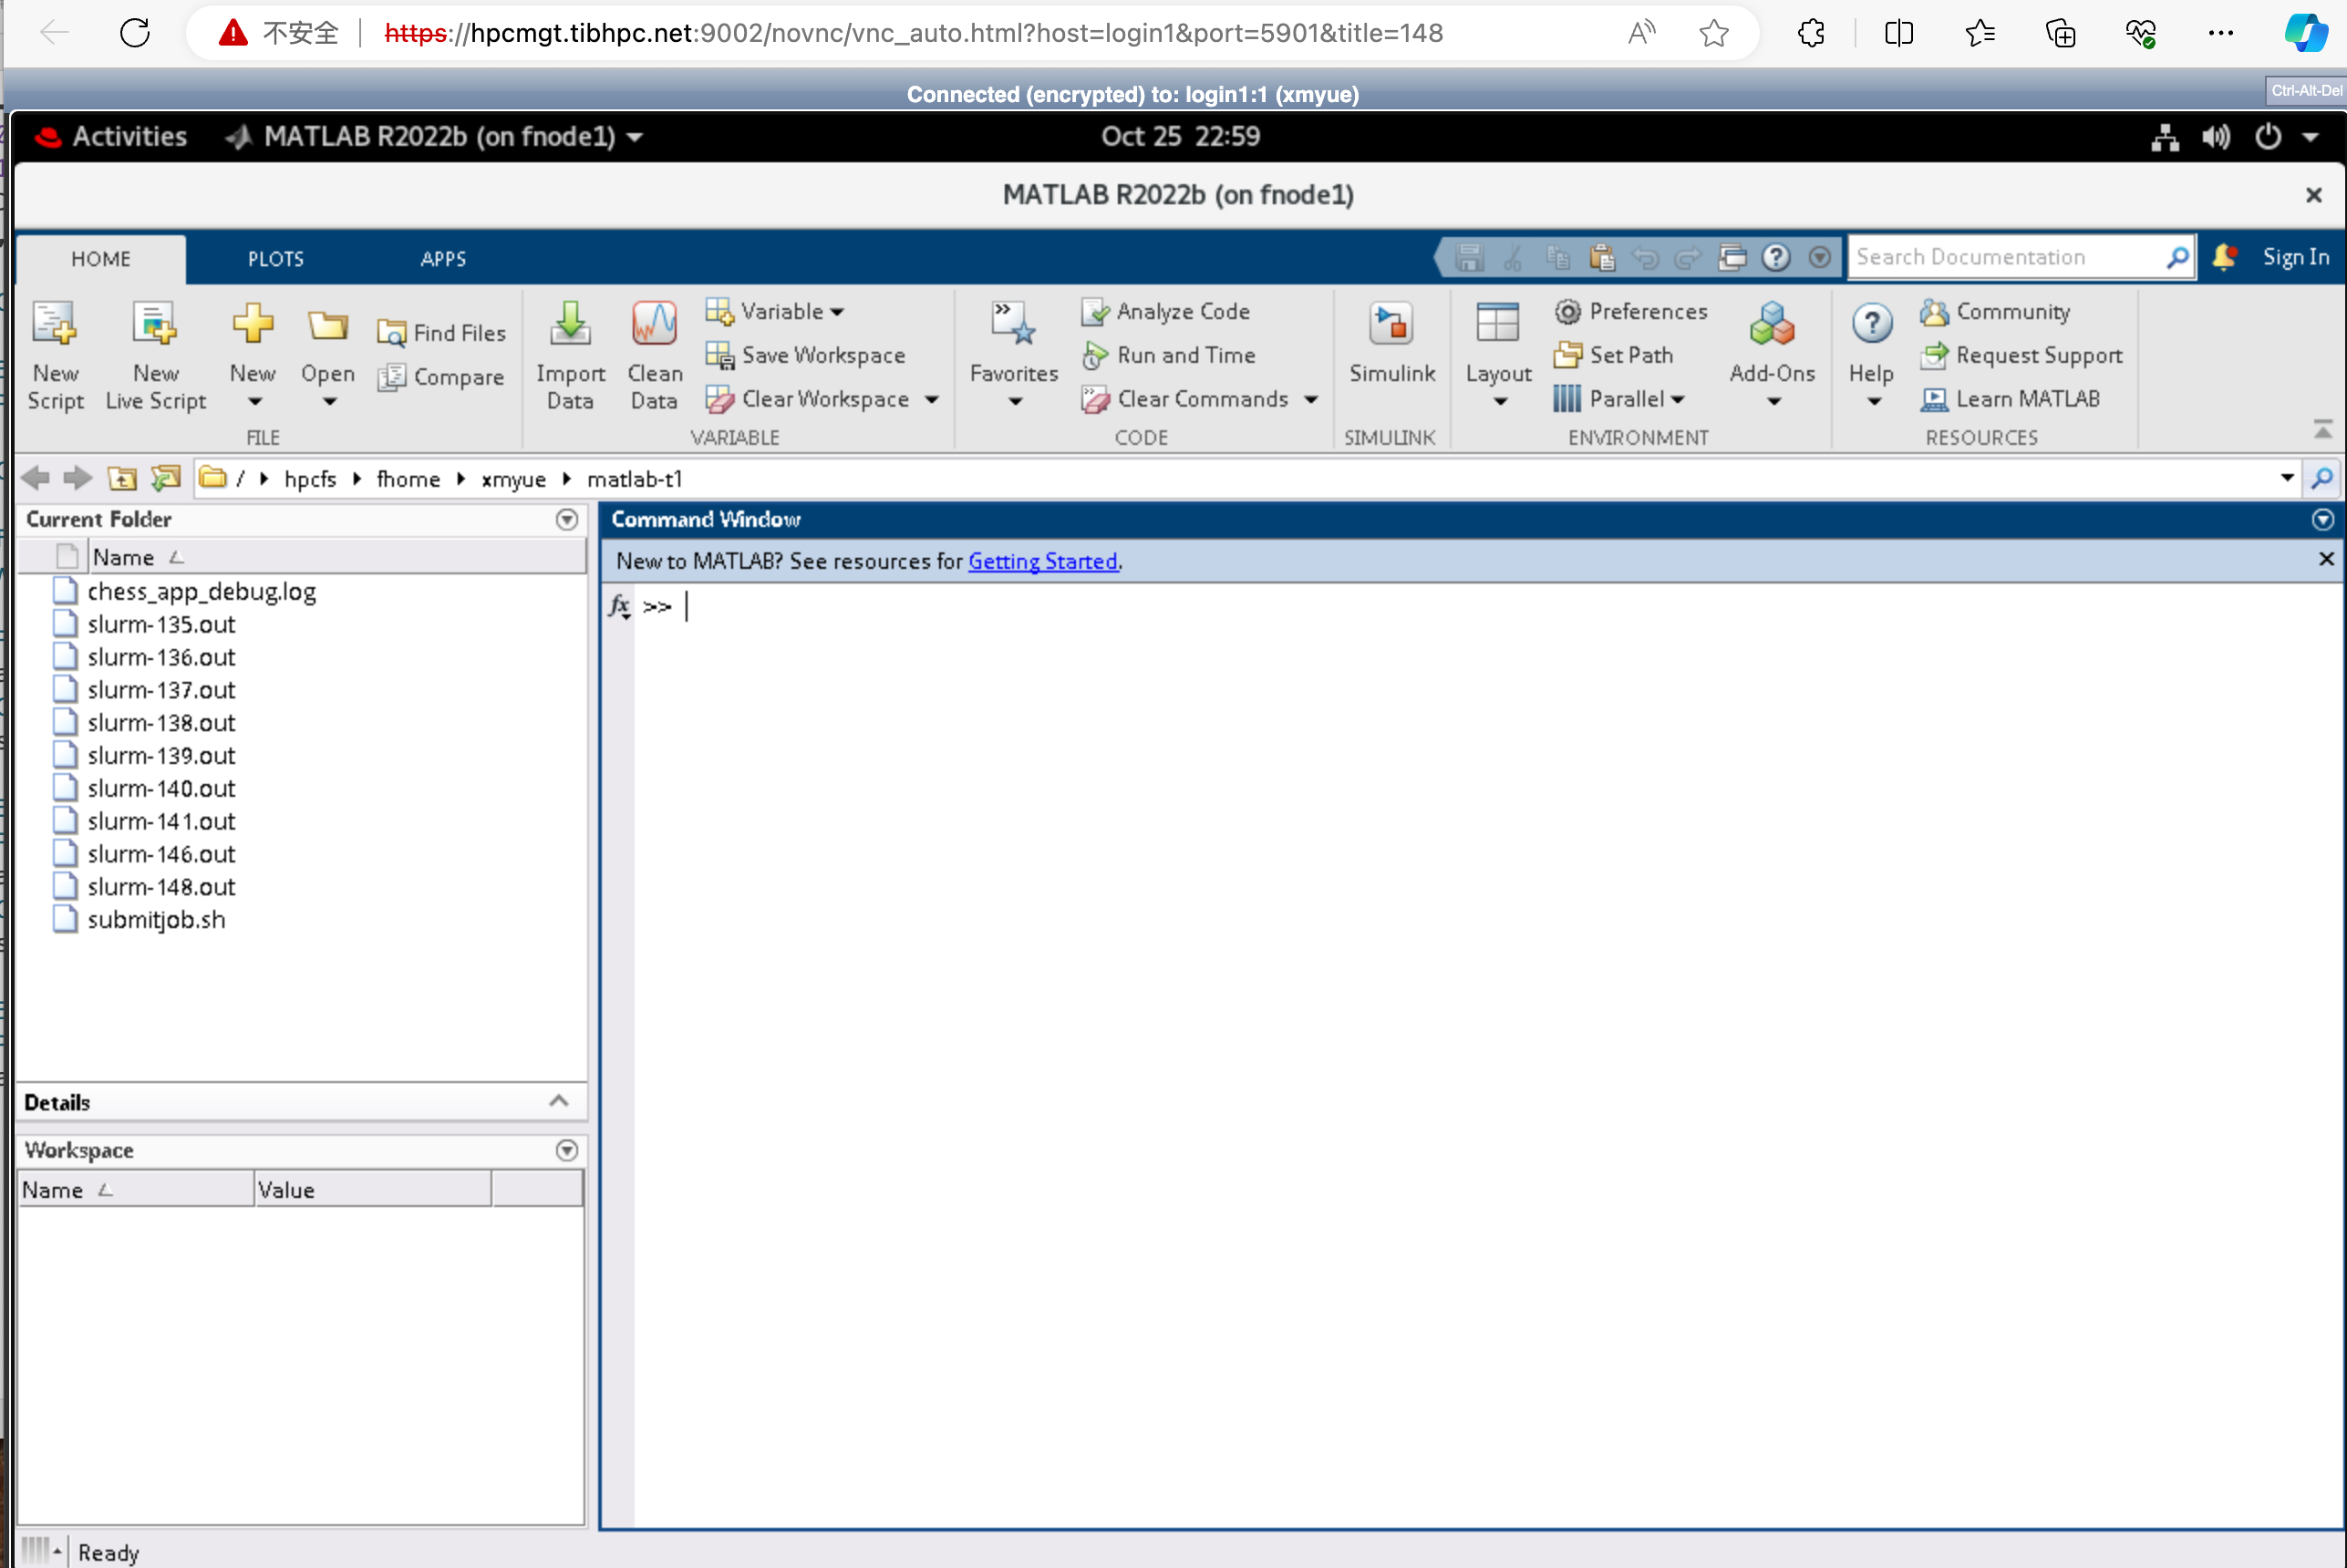Switch to the PLOTS tab

276,259
